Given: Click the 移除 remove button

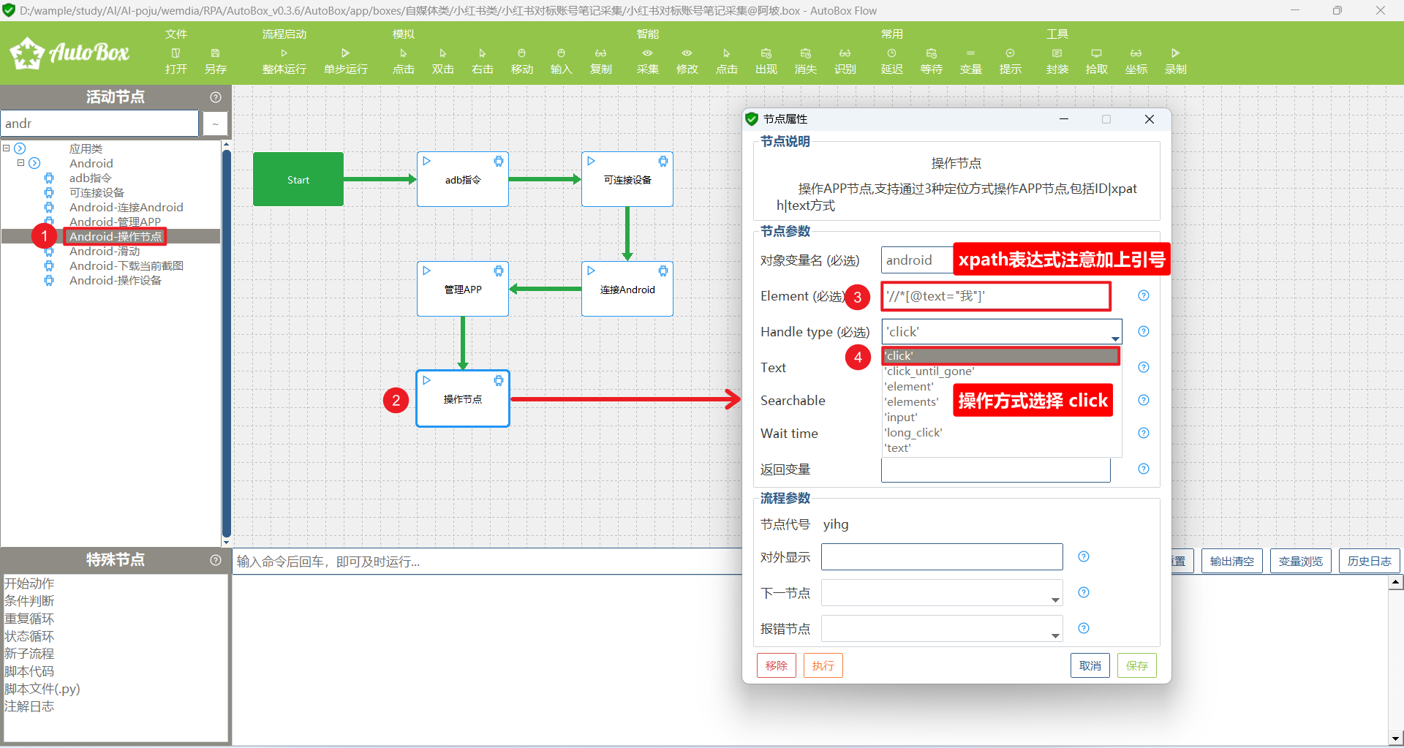Looking at the screenshot, I should click(776, 665).
